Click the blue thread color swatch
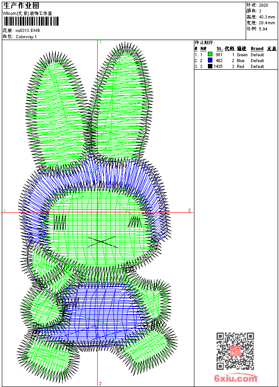Viewport: 279px width, 387px height. coord(210,60)
